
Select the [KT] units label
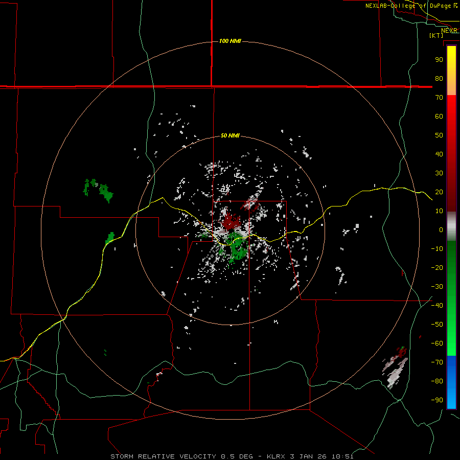[x=436, y=35]
